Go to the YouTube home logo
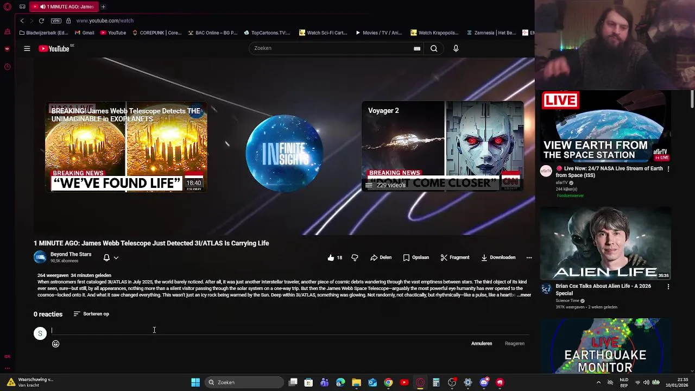The image size is (695, 391). point(54,48)
